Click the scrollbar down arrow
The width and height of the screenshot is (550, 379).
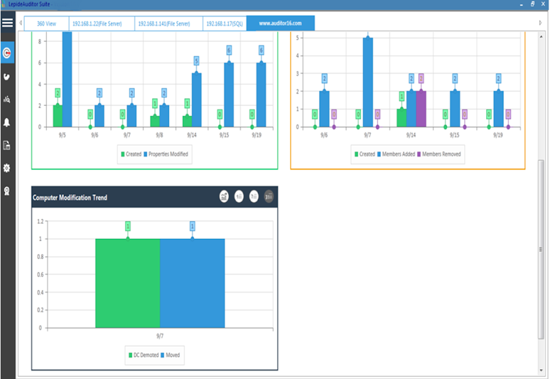(x=541, y=370)
